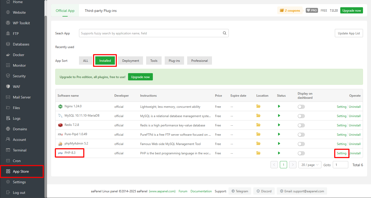Select the Plug-ins app filter
This screenshot has width=371, height=198.
coord(174,60)
